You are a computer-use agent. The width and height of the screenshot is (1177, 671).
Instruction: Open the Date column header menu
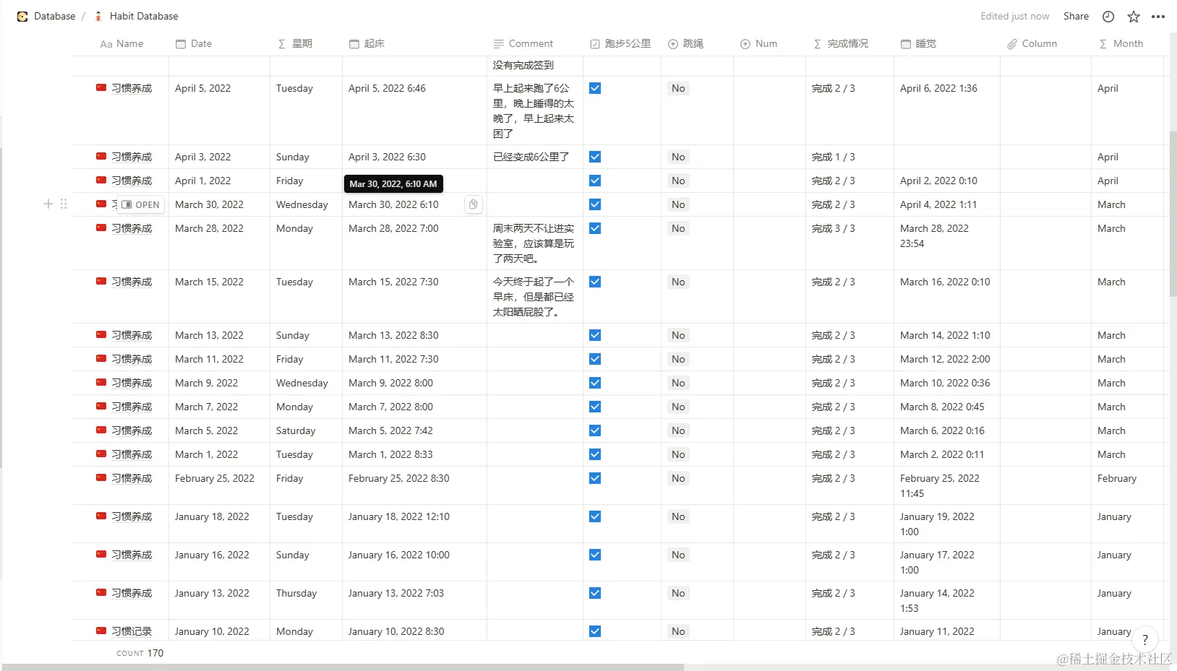pos(194,44)
